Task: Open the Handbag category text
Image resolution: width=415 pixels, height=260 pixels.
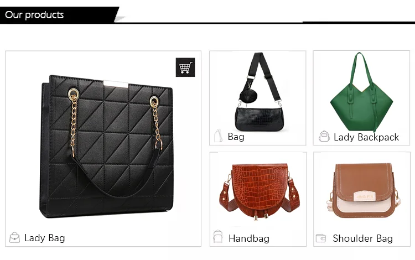Action: click(x=249, y=238)
